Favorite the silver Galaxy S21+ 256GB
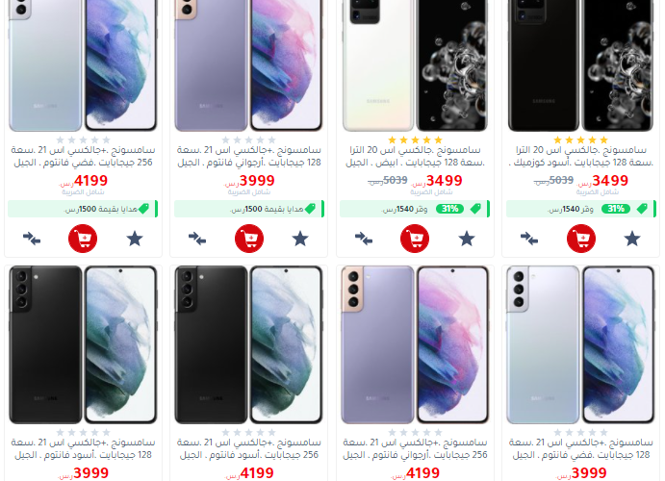This screenshot has width=665, height=481. tap(135, 239)
